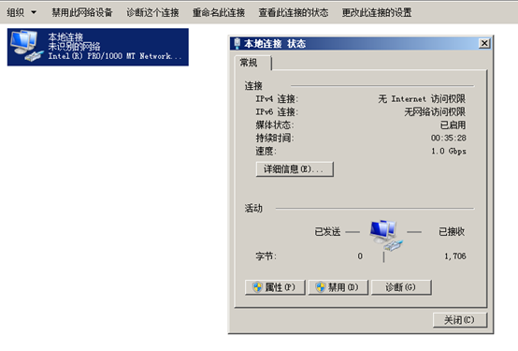Click the sent bytes value 0
The width and height of the screenshot is (518, 351).
point(360,256)
